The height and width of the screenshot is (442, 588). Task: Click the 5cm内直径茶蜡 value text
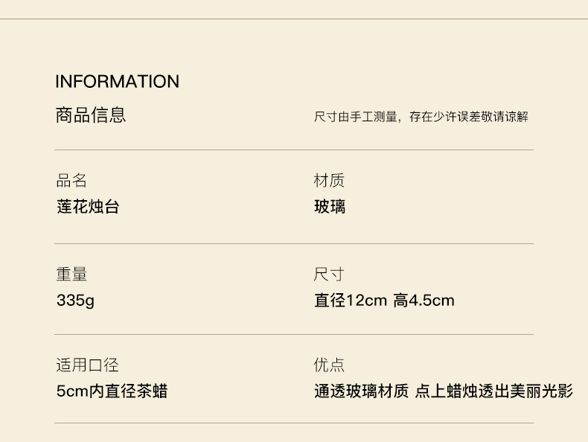click(112, 391)
